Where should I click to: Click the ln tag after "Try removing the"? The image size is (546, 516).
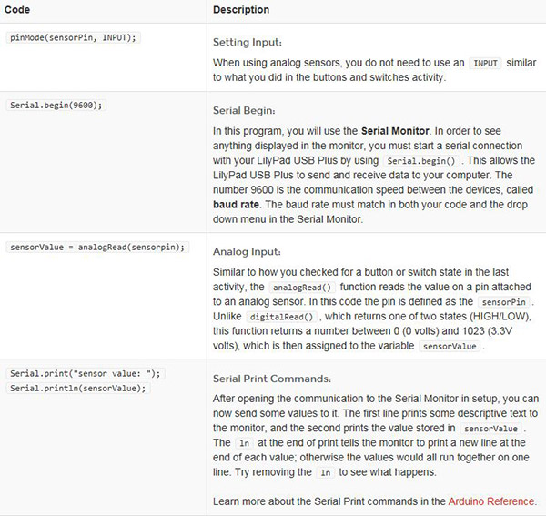[324, 472]
